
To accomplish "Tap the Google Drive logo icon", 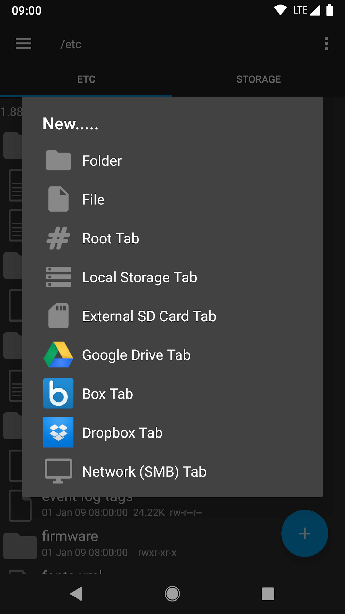I will tap(58, 355).
